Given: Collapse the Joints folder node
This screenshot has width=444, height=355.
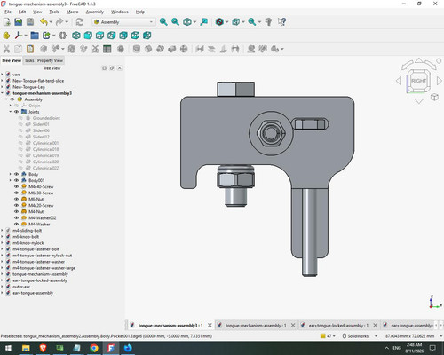Looking at the screenshot, I should click(x=11, y=112).
